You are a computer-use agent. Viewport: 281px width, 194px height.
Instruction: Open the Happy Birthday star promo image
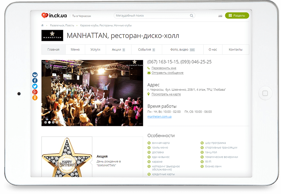67,157
